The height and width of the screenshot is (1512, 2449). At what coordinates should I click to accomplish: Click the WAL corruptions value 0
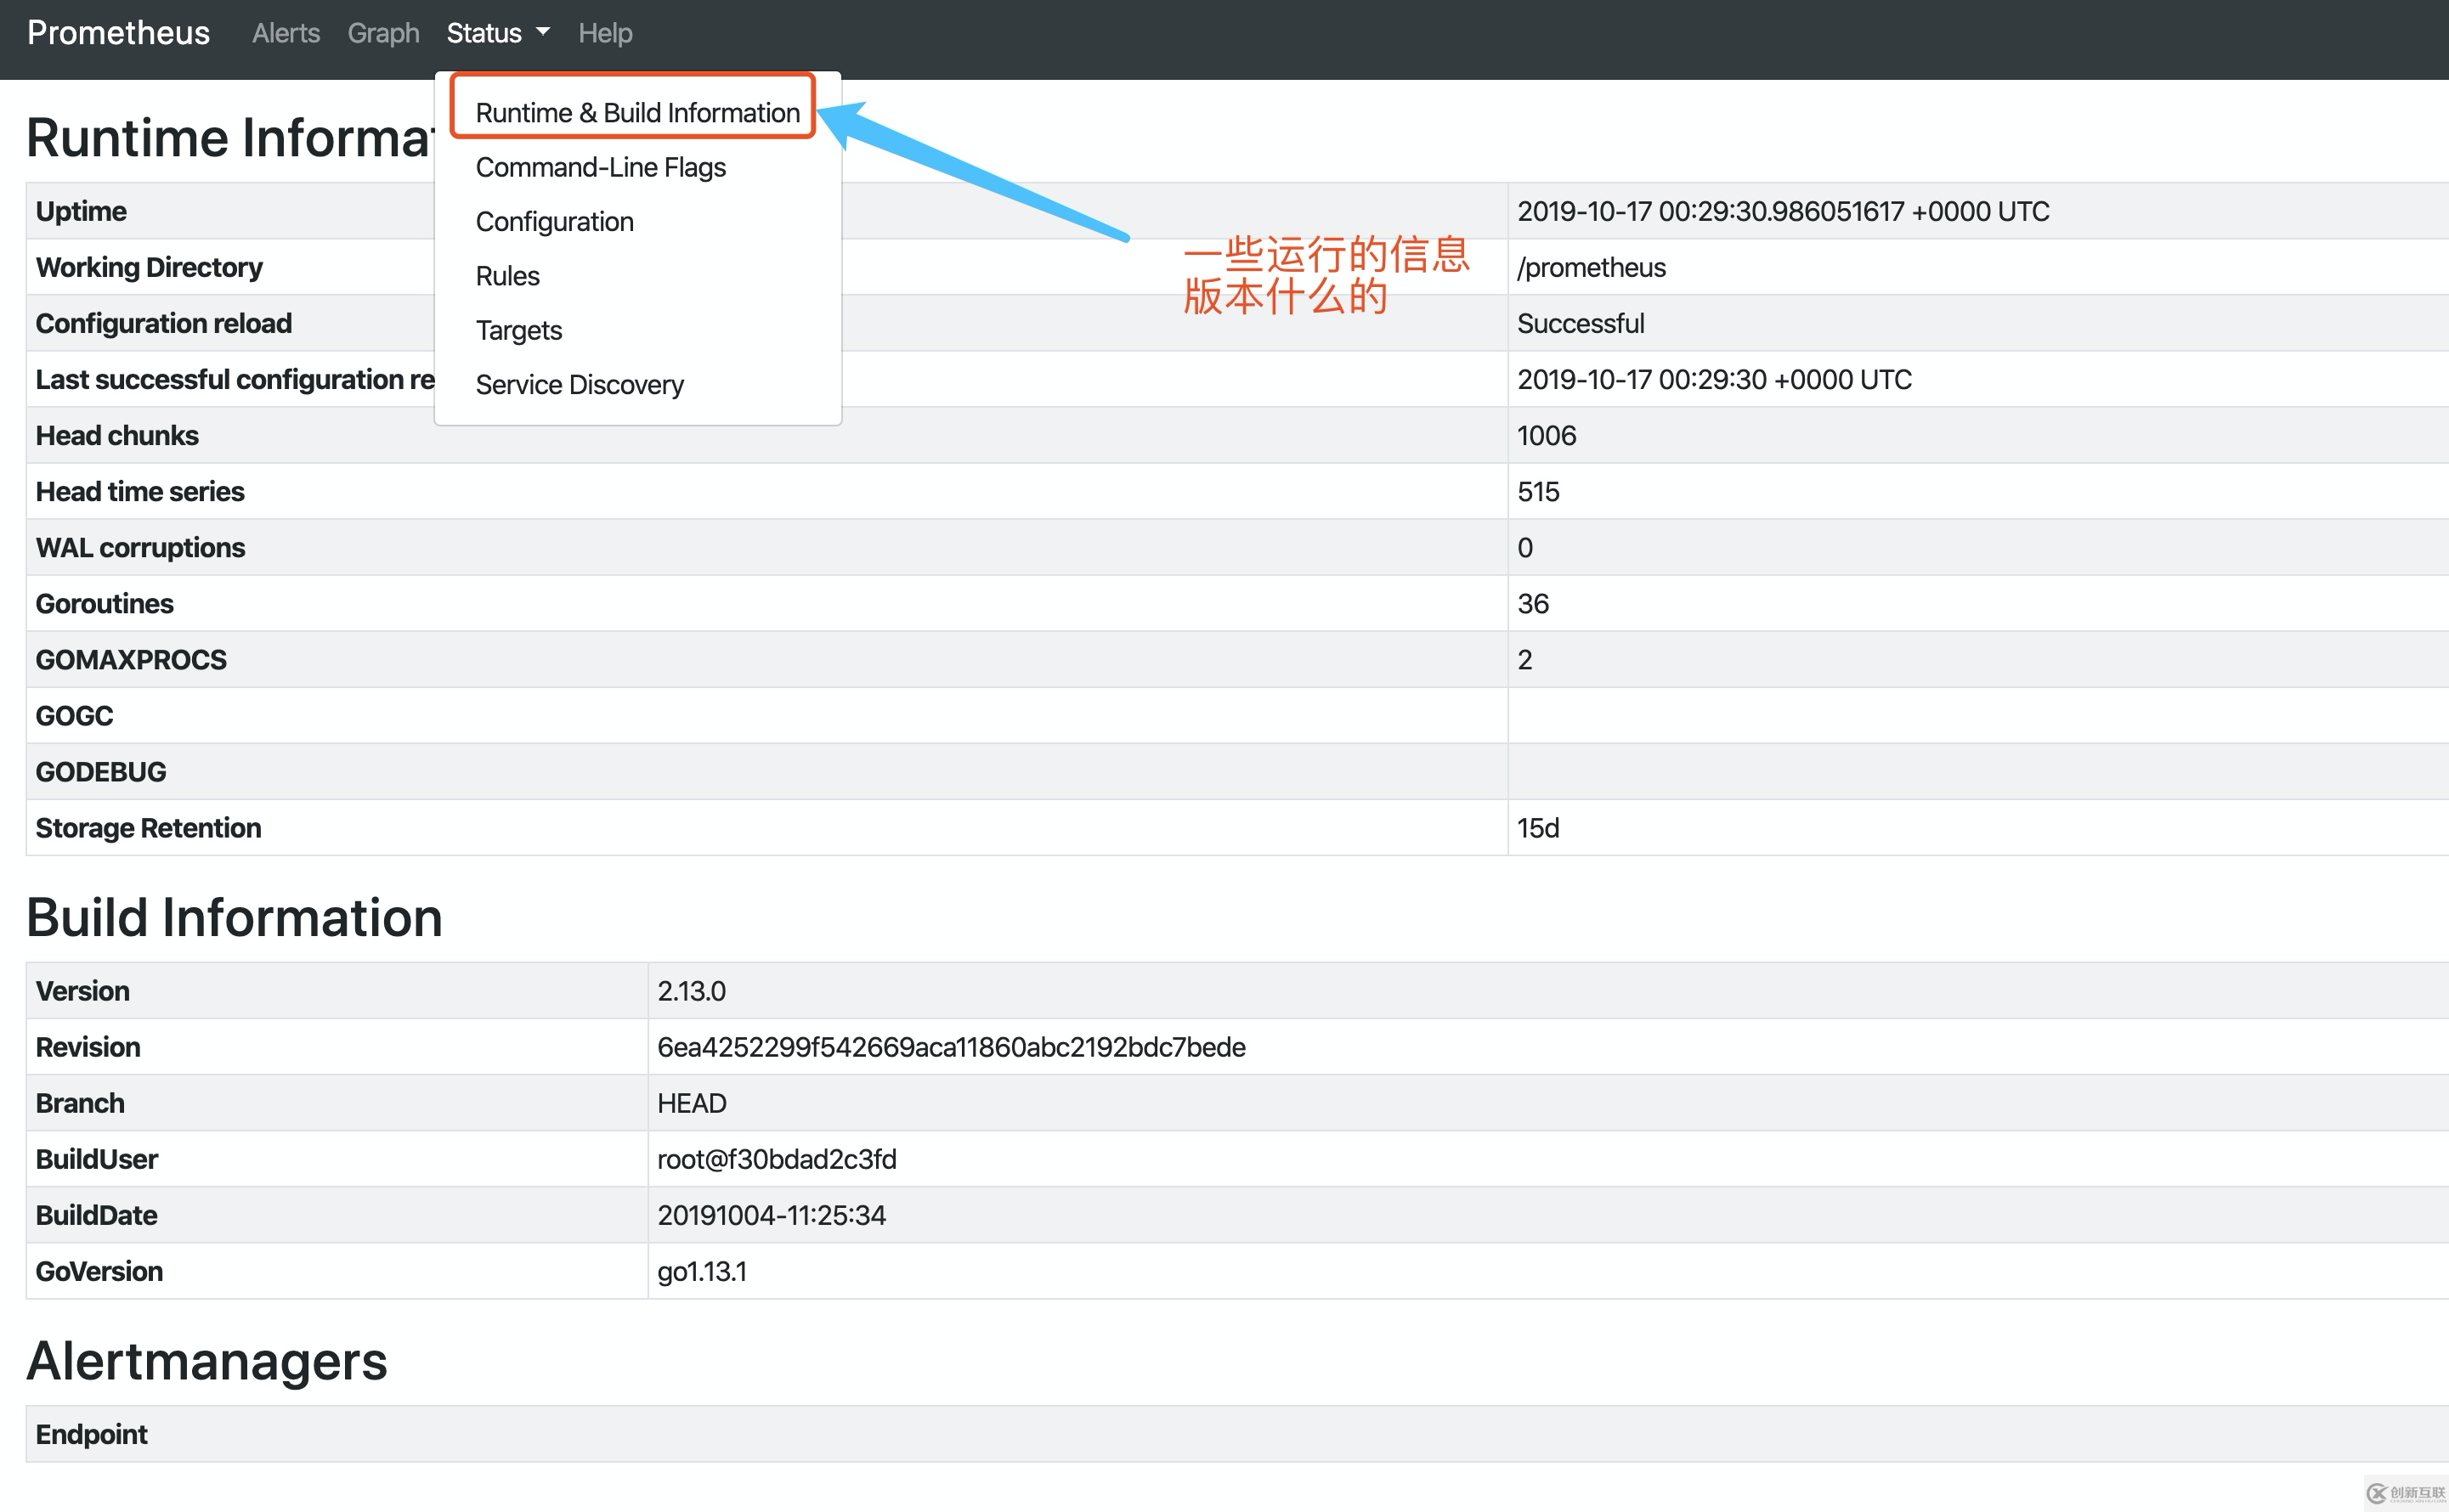coord(1524,547)
